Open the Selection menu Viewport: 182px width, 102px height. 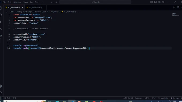click(17, 2)
